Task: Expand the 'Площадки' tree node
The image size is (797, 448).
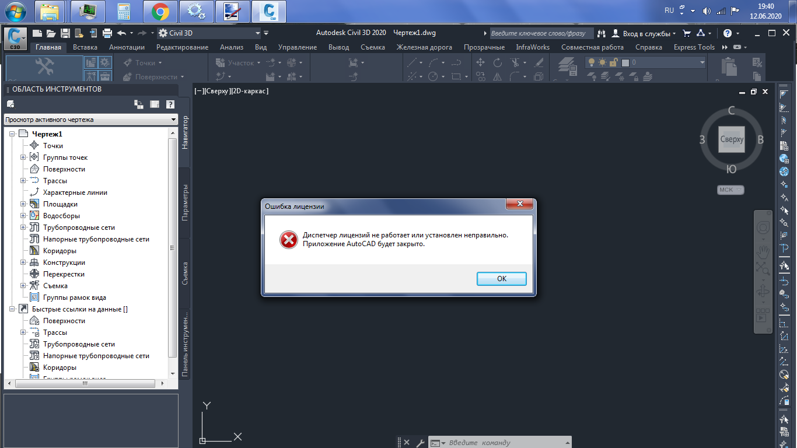Action: (x=23, y=204)
